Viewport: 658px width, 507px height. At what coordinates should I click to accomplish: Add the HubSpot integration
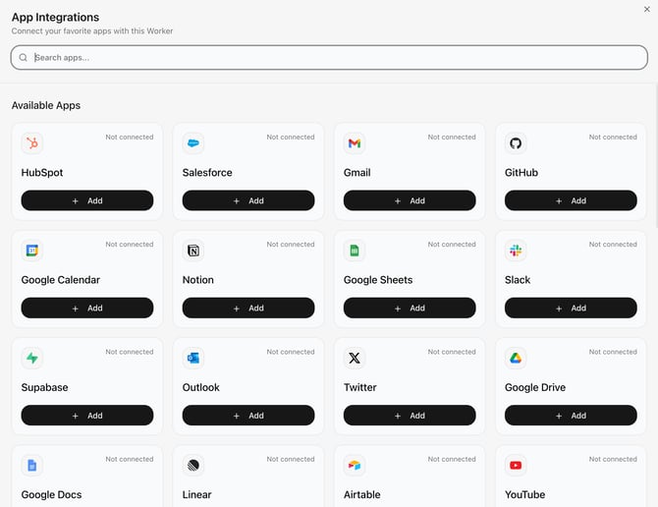point(87,200)
